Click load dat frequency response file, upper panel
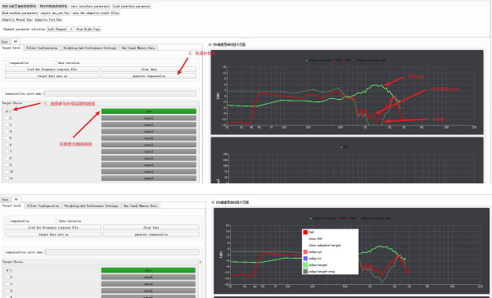492x298 pixels. pyautogui.click(x=52, y=69)
